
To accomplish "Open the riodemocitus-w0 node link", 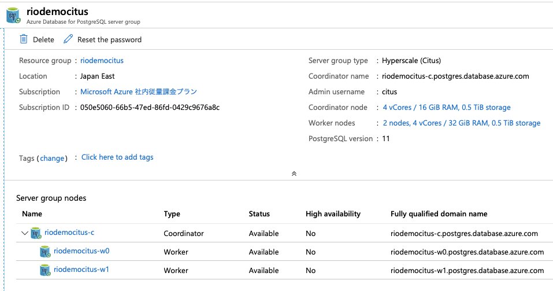I will (x=81, y=251).
